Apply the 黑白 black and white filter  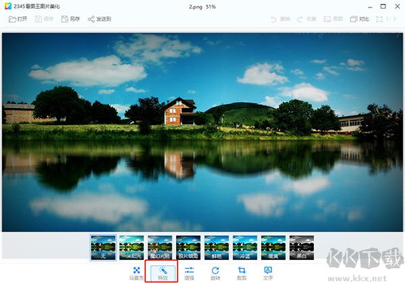(302, 247)
